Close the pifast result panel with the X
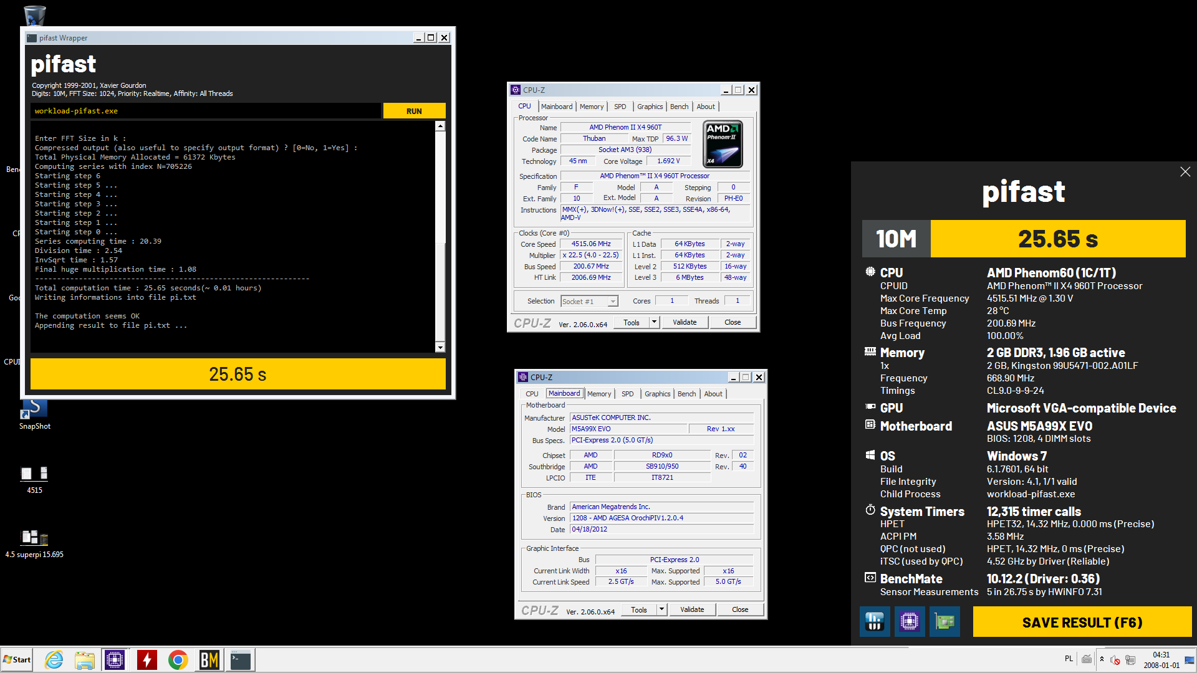This screenshot has width=1197, height=673. click(x=1185, y=171)
